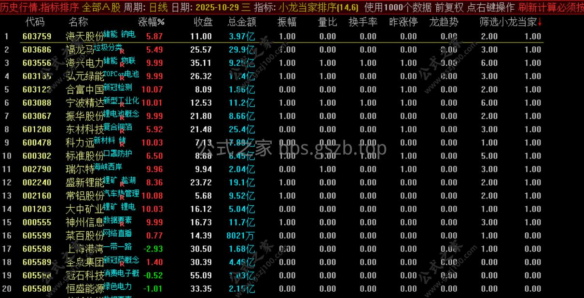584x298 pixels.
Task: Click 涨幅 value 5.87 for 海天股份
Action: 154,36
